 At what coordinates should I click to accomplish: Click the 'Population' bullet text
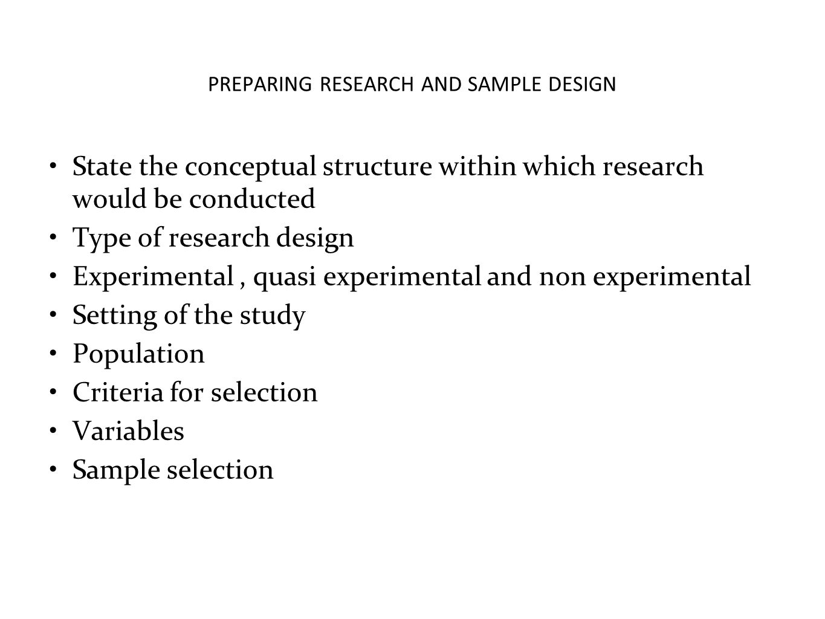point(139,354)
